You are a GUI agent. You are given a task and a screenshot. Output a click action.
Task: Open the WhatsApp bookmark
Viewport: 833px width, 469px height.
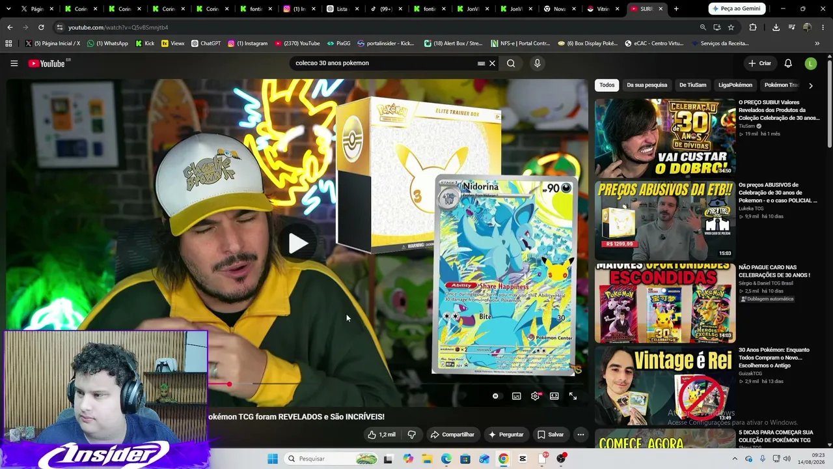point(107,44)
